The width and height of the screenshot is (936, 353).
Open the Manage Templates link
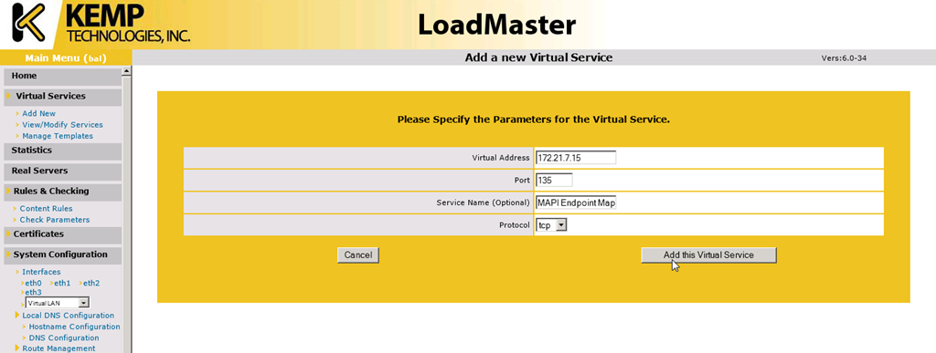point(58,136)
